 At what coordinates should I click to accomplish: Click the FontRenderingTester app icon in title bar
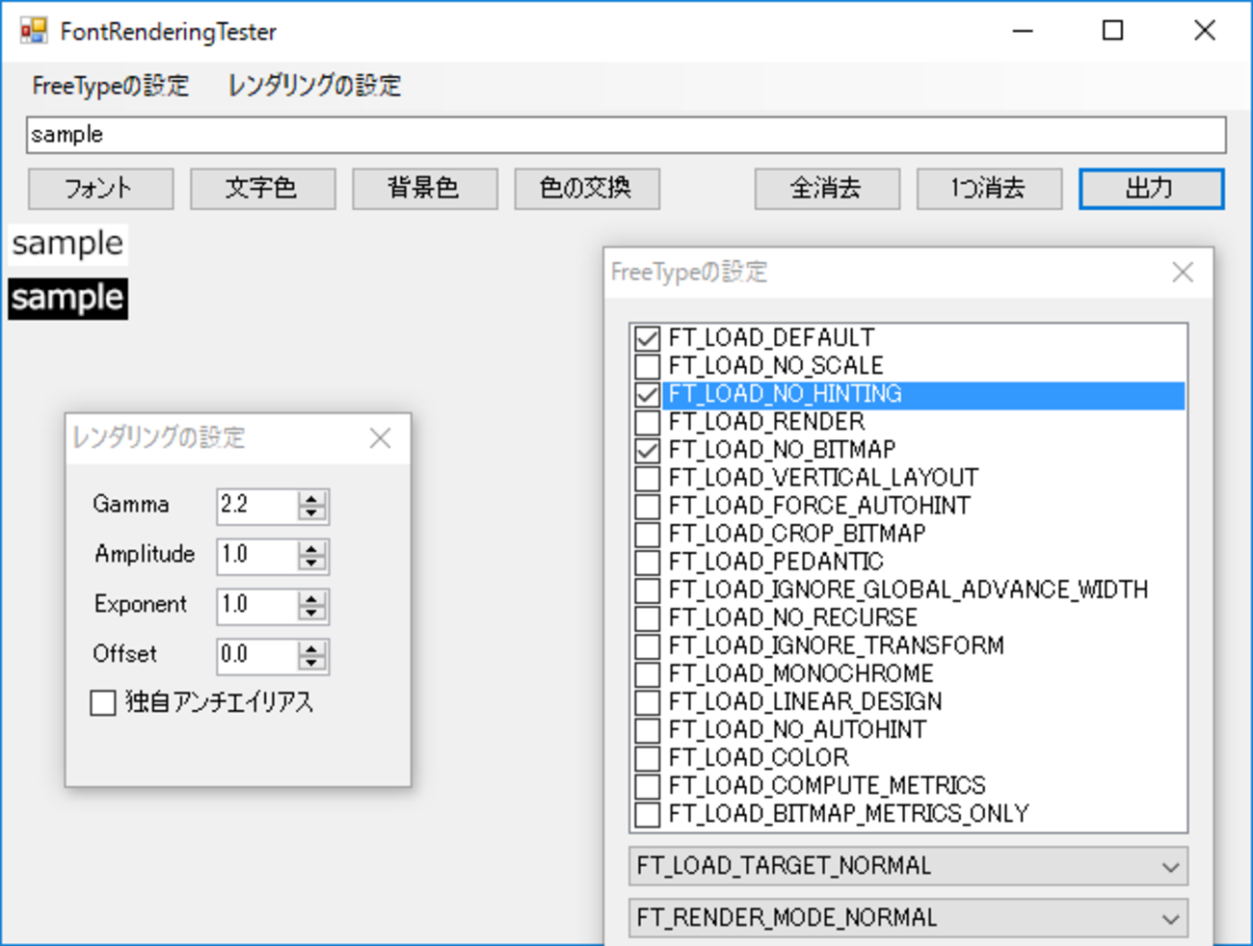click(33, 31)
